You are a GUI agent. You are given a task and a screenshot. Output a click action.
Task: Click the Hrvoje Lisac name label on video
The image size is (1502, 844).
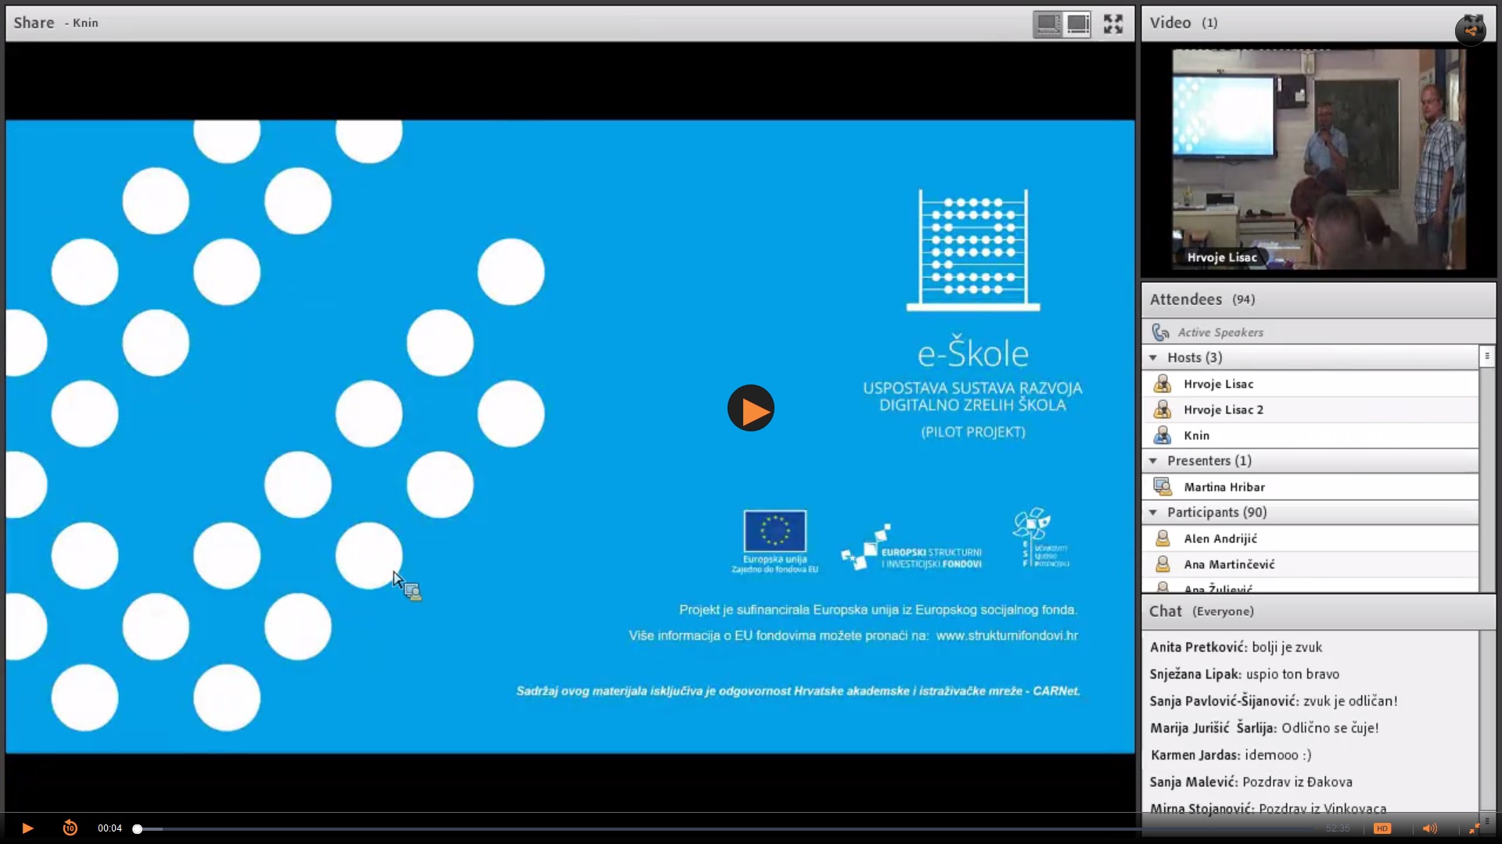click(1222, 257)
